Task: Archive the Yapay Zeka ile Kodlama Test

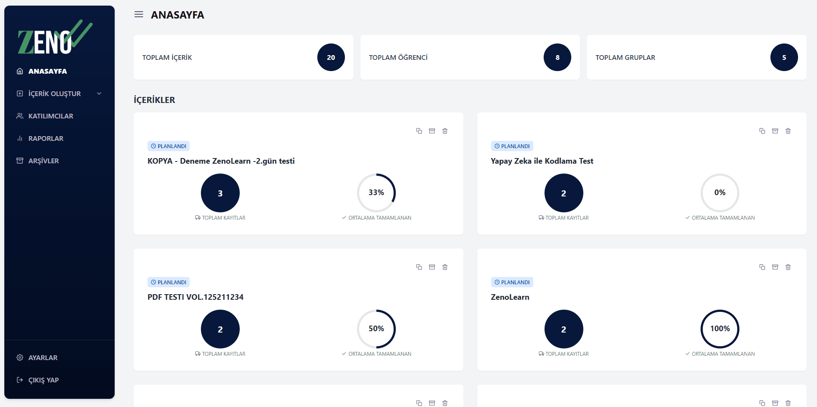Action: tap(775, 130)
